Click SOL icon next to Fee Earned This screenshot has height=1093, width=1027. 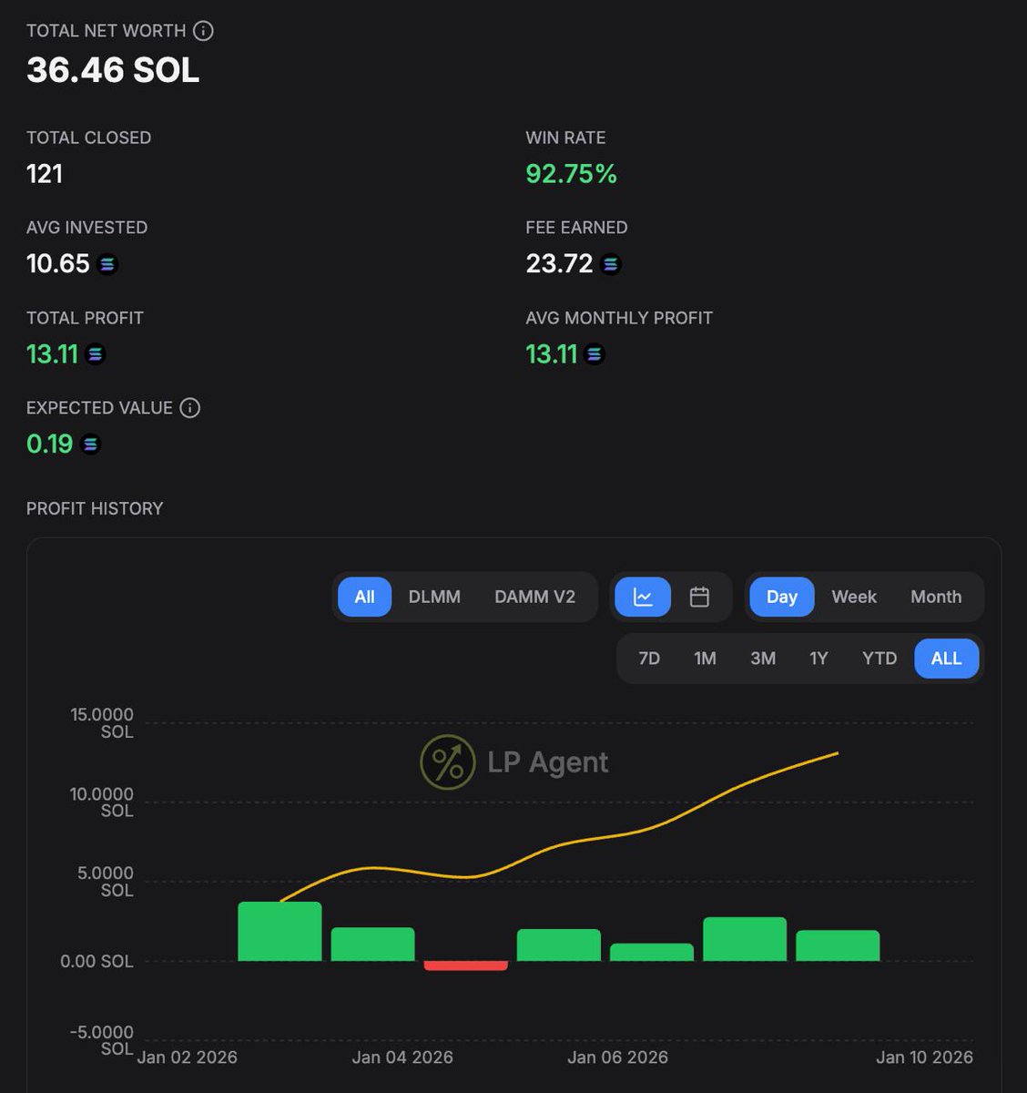[x=610, y=264]
